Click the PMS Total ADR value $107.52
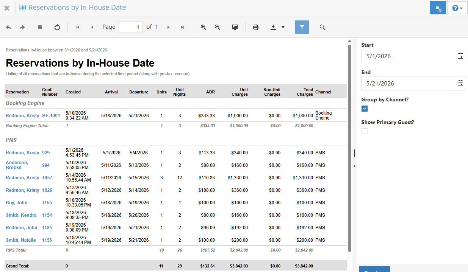This screenshot has width=468, height=272. pos(208,250)
